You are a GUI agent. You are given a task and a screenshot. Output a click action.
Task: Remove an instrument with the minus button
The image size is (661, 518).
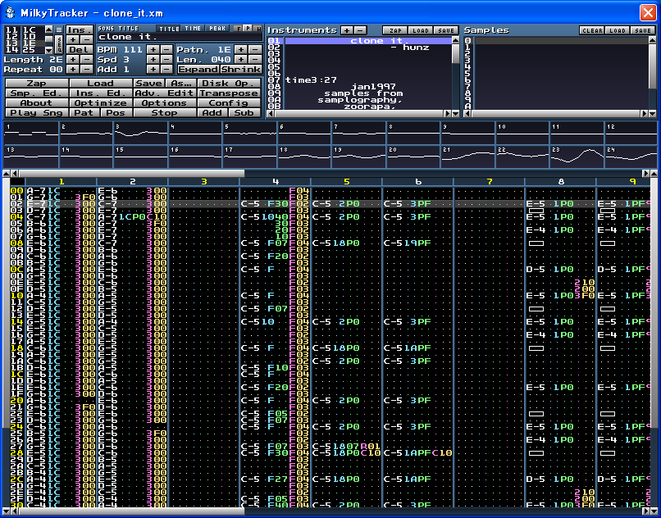point(360,30)
